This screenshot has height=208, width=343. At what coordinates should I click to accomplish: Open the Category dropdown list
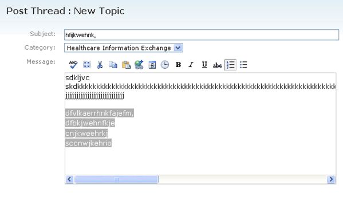178,48
